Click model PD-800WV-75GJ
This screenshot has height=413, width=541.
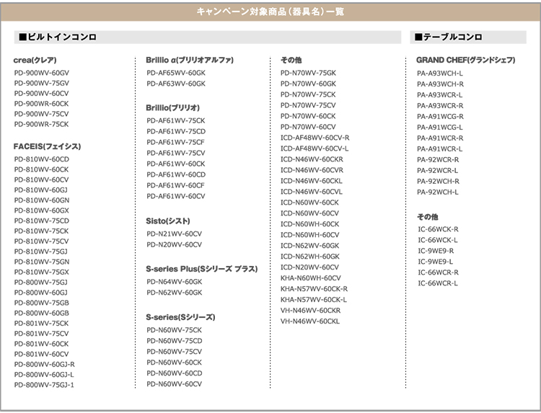40,283
